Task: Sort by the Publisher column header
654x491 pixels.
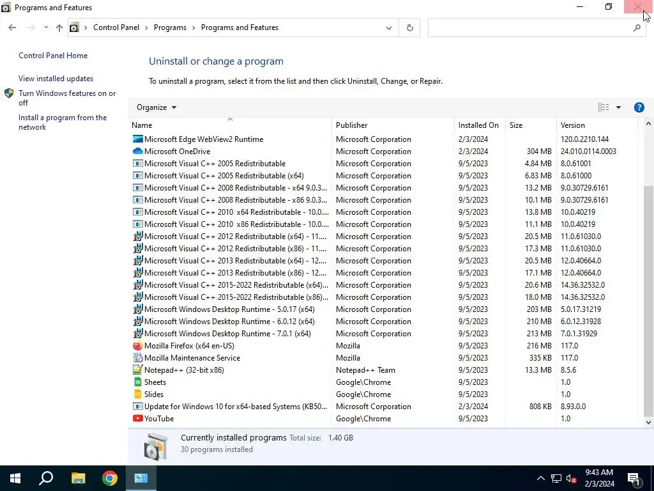Action: pos(393,125)
